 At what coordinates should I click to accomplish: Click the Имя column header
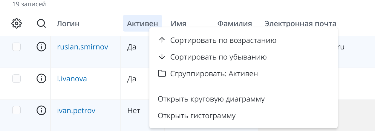[178, 24]
